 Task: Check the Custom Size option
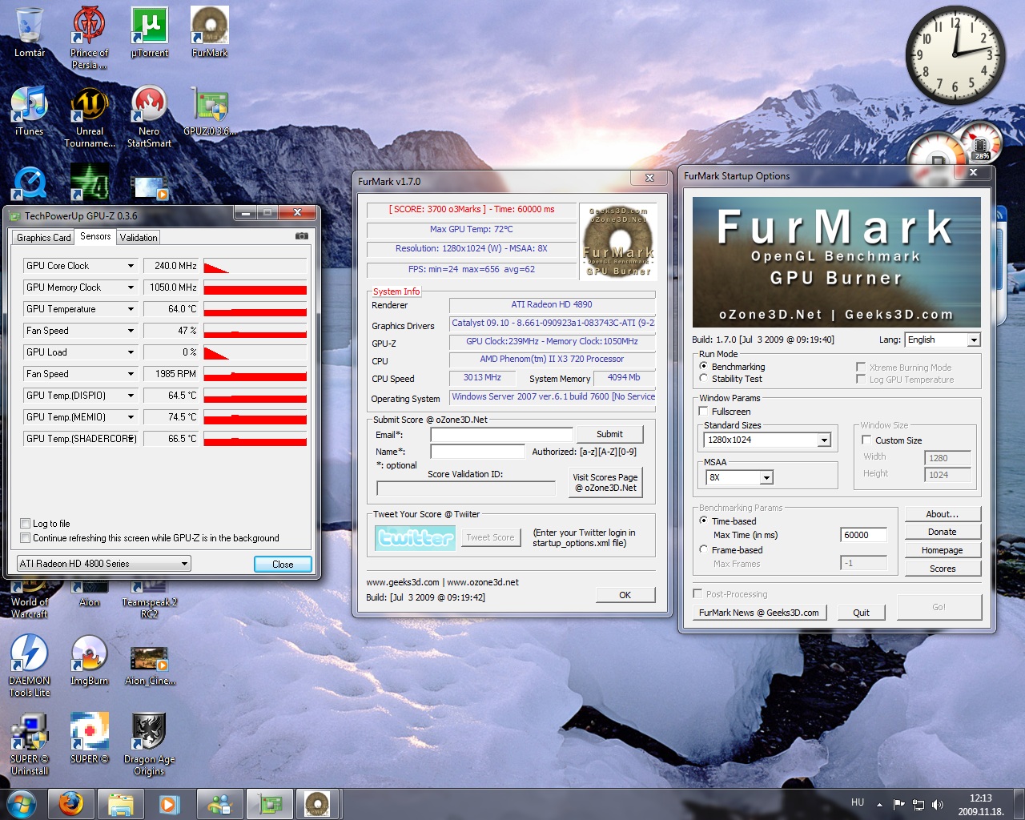tap(866, 440)
